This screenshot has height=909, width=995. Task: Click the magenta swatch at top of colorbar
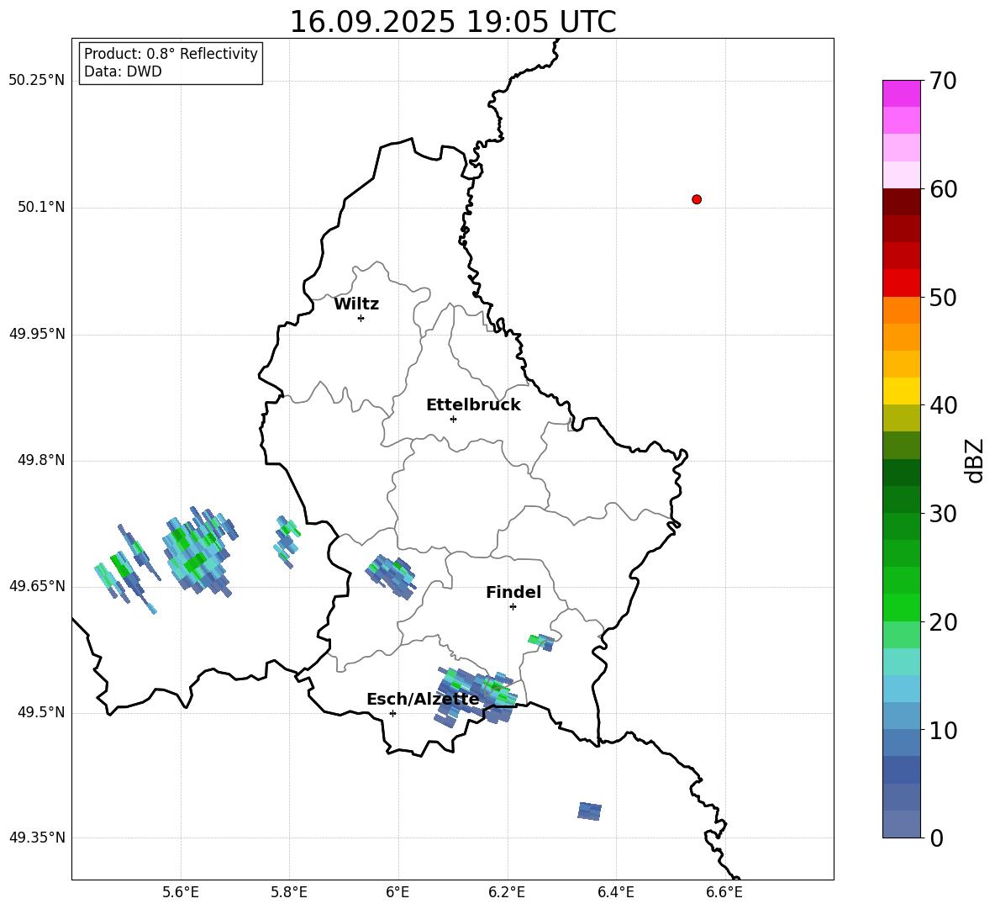coord(902,93)
